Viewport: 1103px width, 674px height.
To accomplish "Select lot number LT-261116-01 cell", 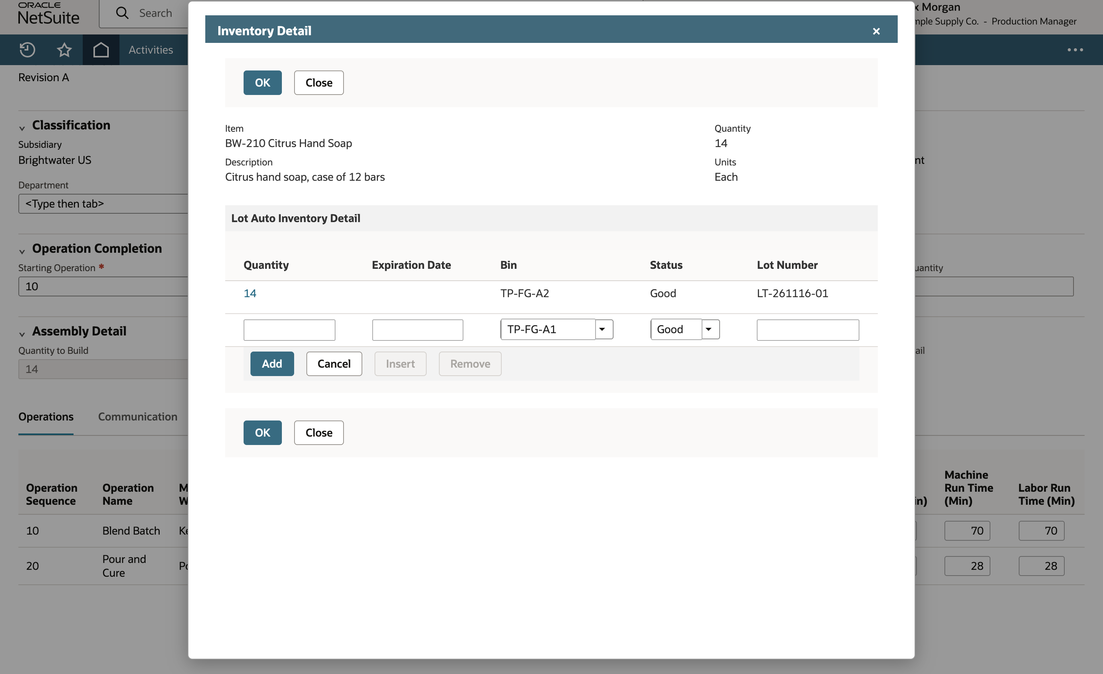I will coord(792,293).
